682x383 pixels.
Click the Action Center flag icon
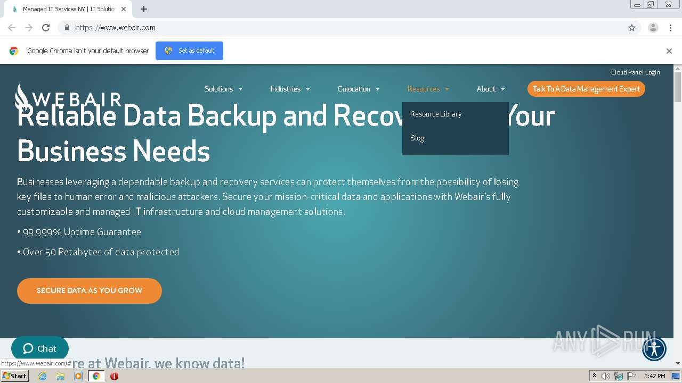(631, 376)
